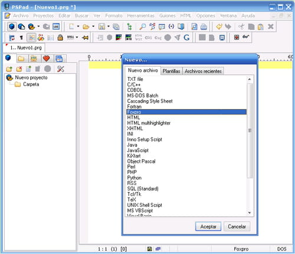Open the Herramientas menu

tap(140, 15)
